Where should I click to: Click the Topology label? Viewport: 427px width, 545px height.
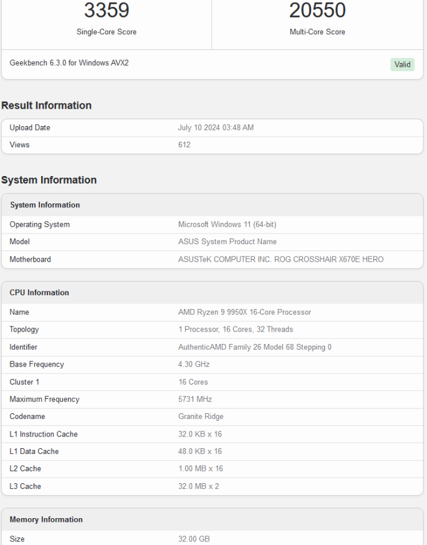click(24, 329)
